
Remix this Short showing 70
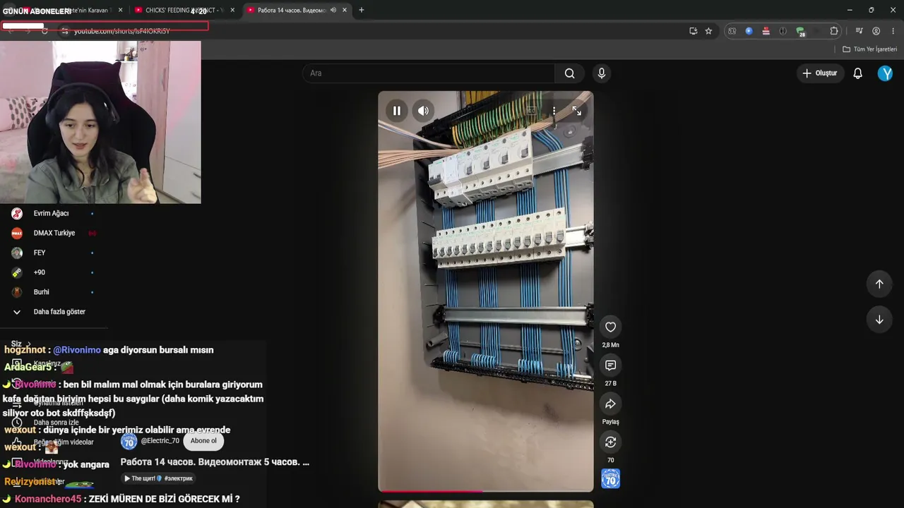click(x=610, y=442)
